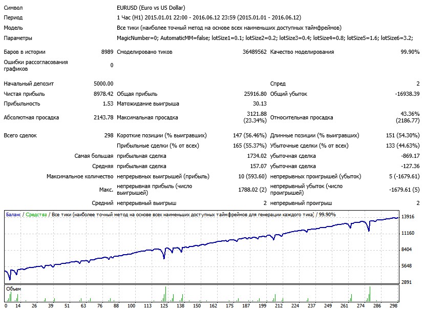Viewport: 425px width, 309px height.
Task: Click maximal consecutive profit value 1788.02 (2)
Action: coord(252,190)
